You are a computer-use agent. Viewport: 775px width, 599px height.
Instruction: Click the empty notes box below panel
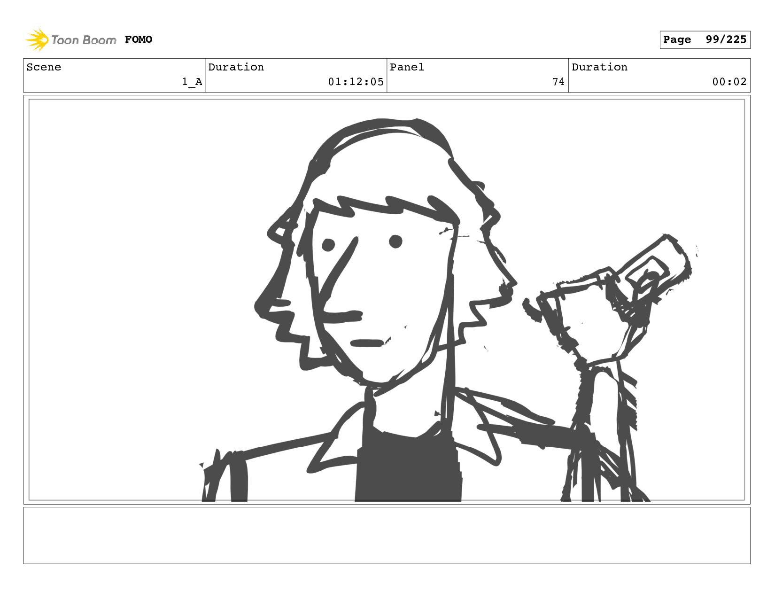(x=387, y=535)
